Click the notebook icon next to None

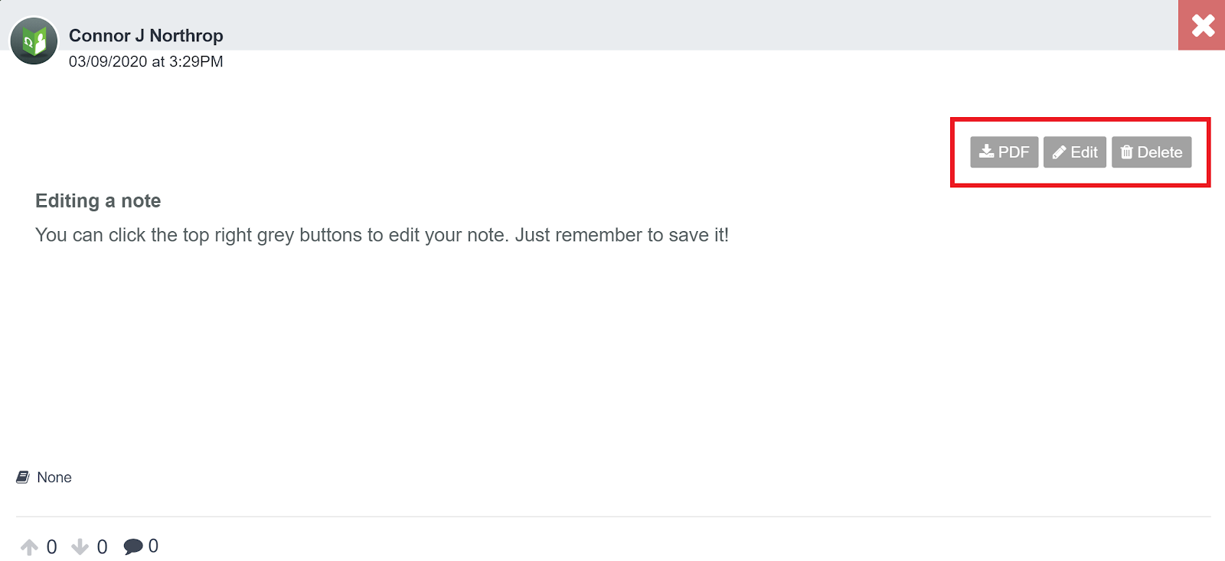point(23,478)
